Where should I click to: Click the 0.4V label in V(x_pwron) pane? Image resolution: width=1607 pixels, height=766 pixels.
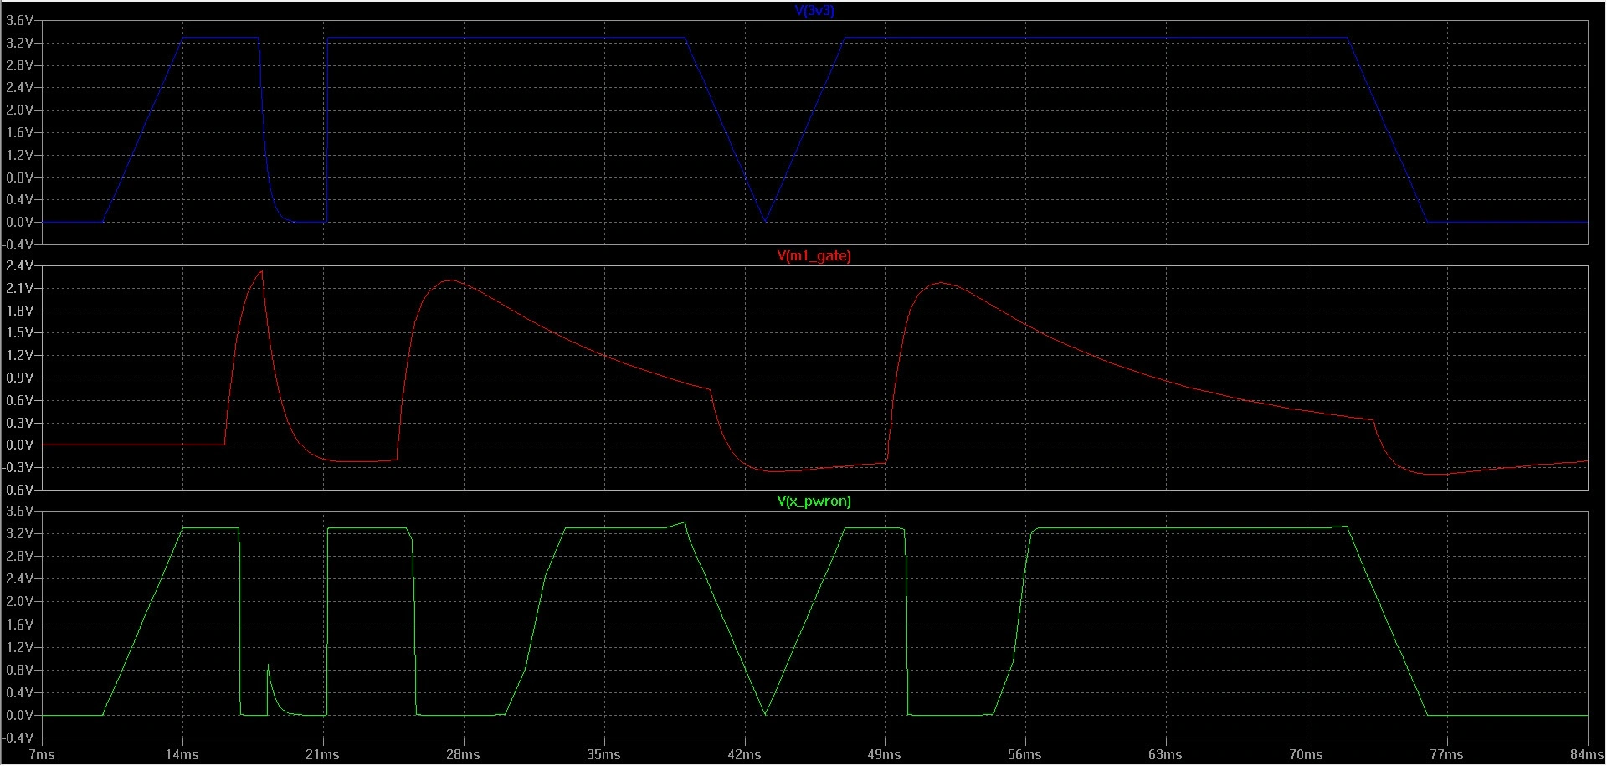(x=20, y=693)
